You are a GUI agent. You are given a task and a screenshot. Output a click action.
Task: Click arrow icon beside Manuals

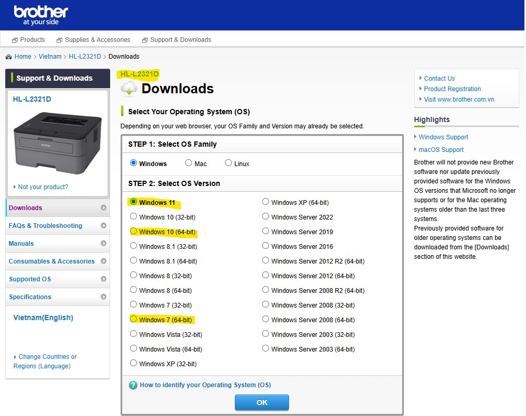pos(103,244)
